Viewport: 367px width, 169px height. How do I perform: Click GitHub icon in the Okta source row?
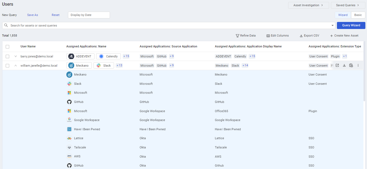point(69,165)
